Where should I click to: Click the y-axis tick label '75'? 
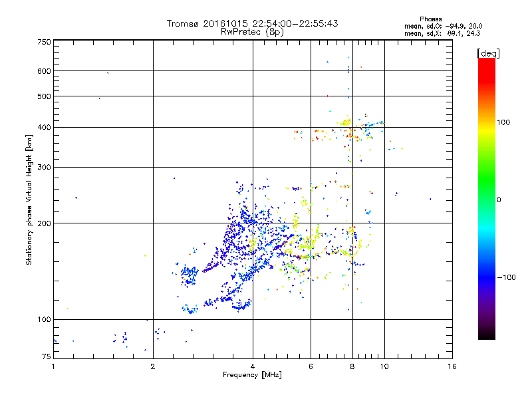(x=47, y=356)
